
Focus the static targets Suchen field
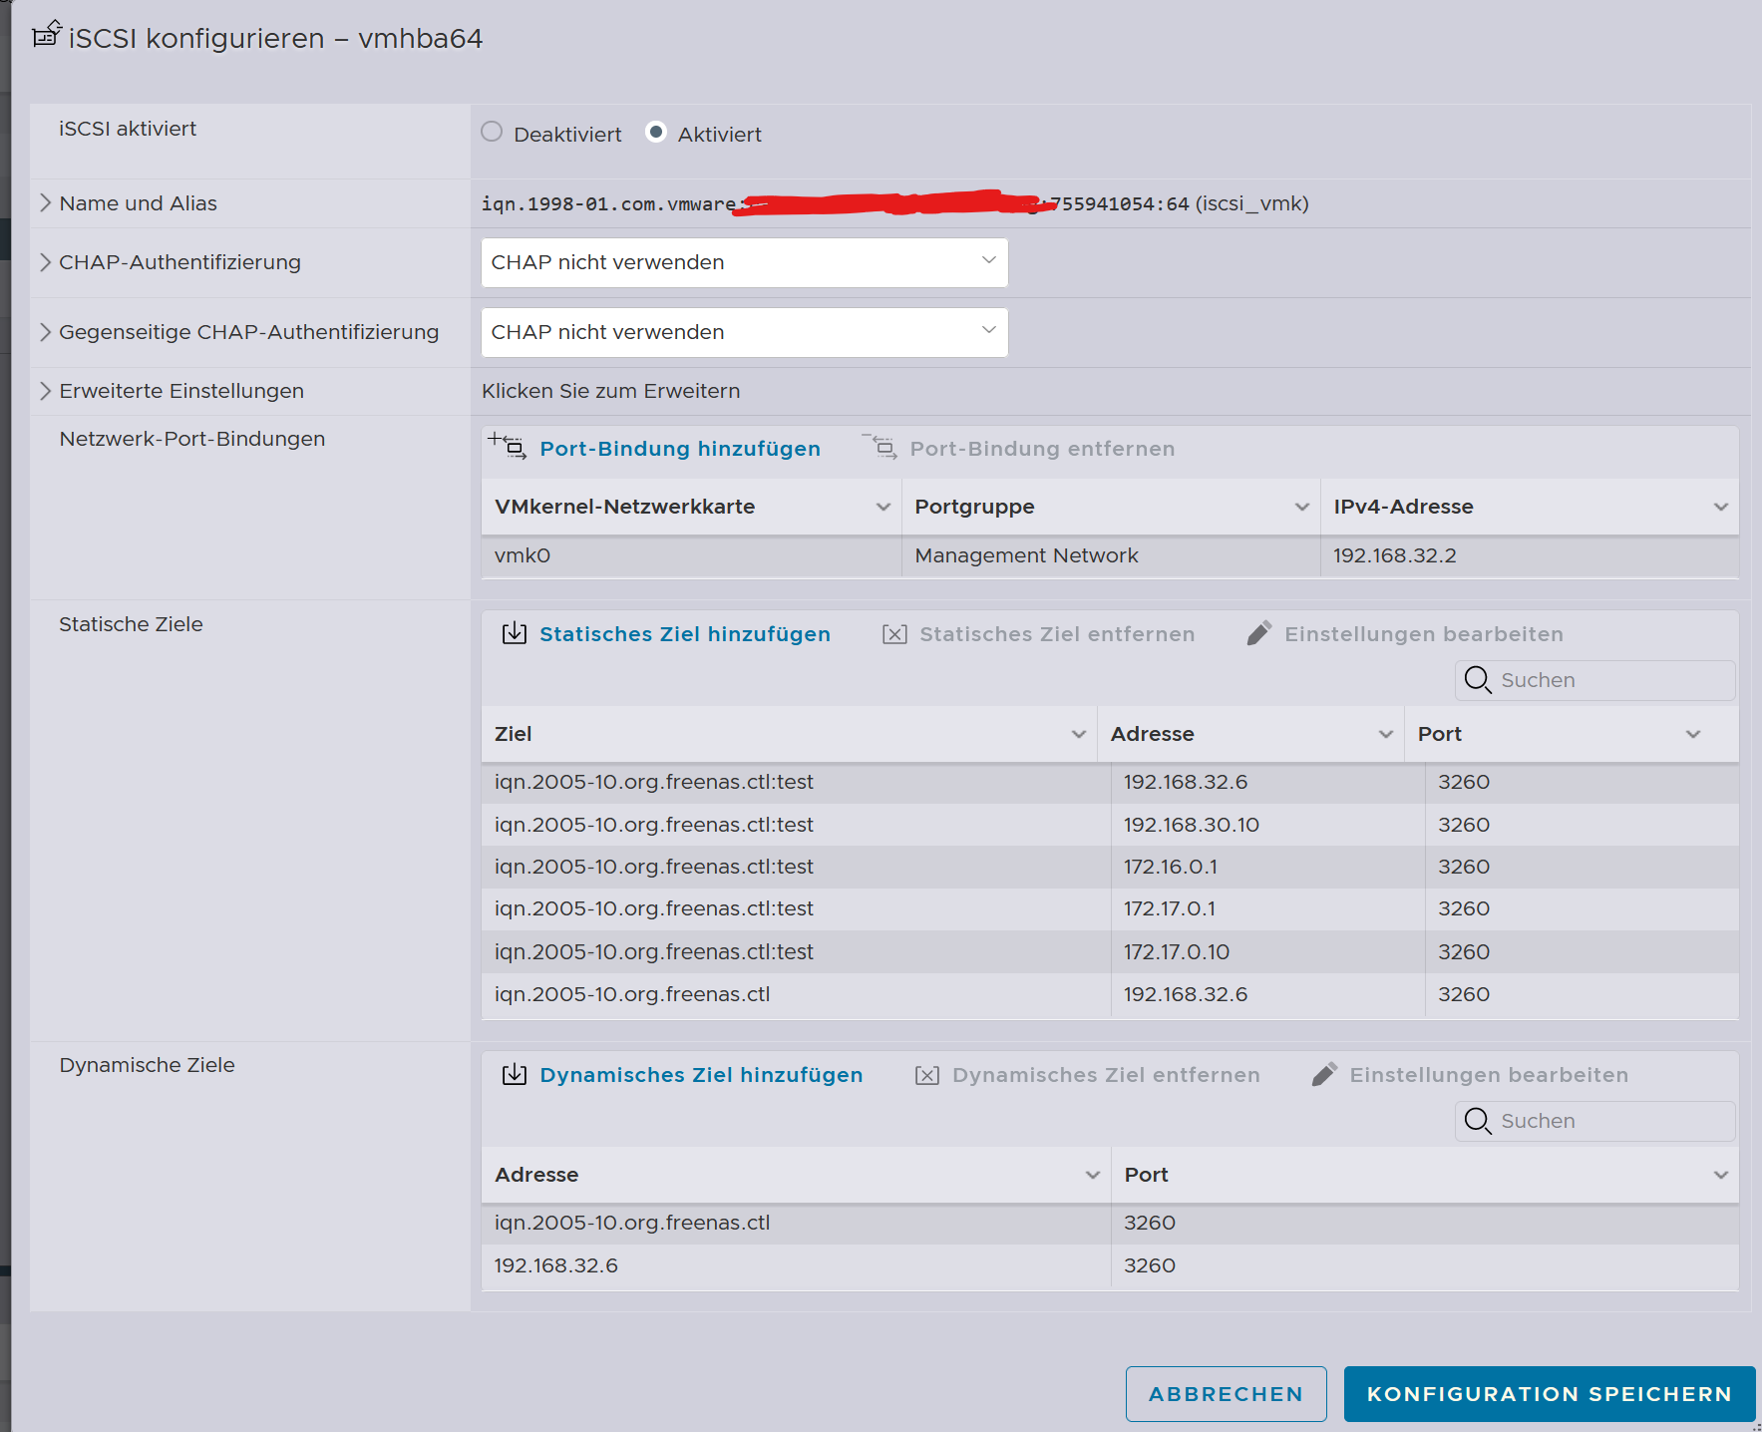(1595, 680)
